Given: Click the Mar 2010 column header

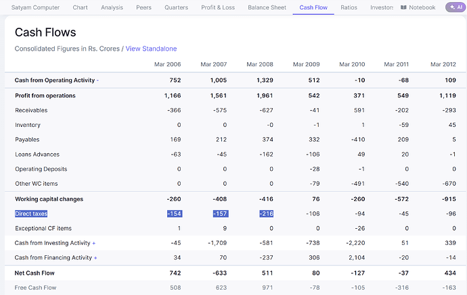Looking at the screenshot, I should coord(352,64).
